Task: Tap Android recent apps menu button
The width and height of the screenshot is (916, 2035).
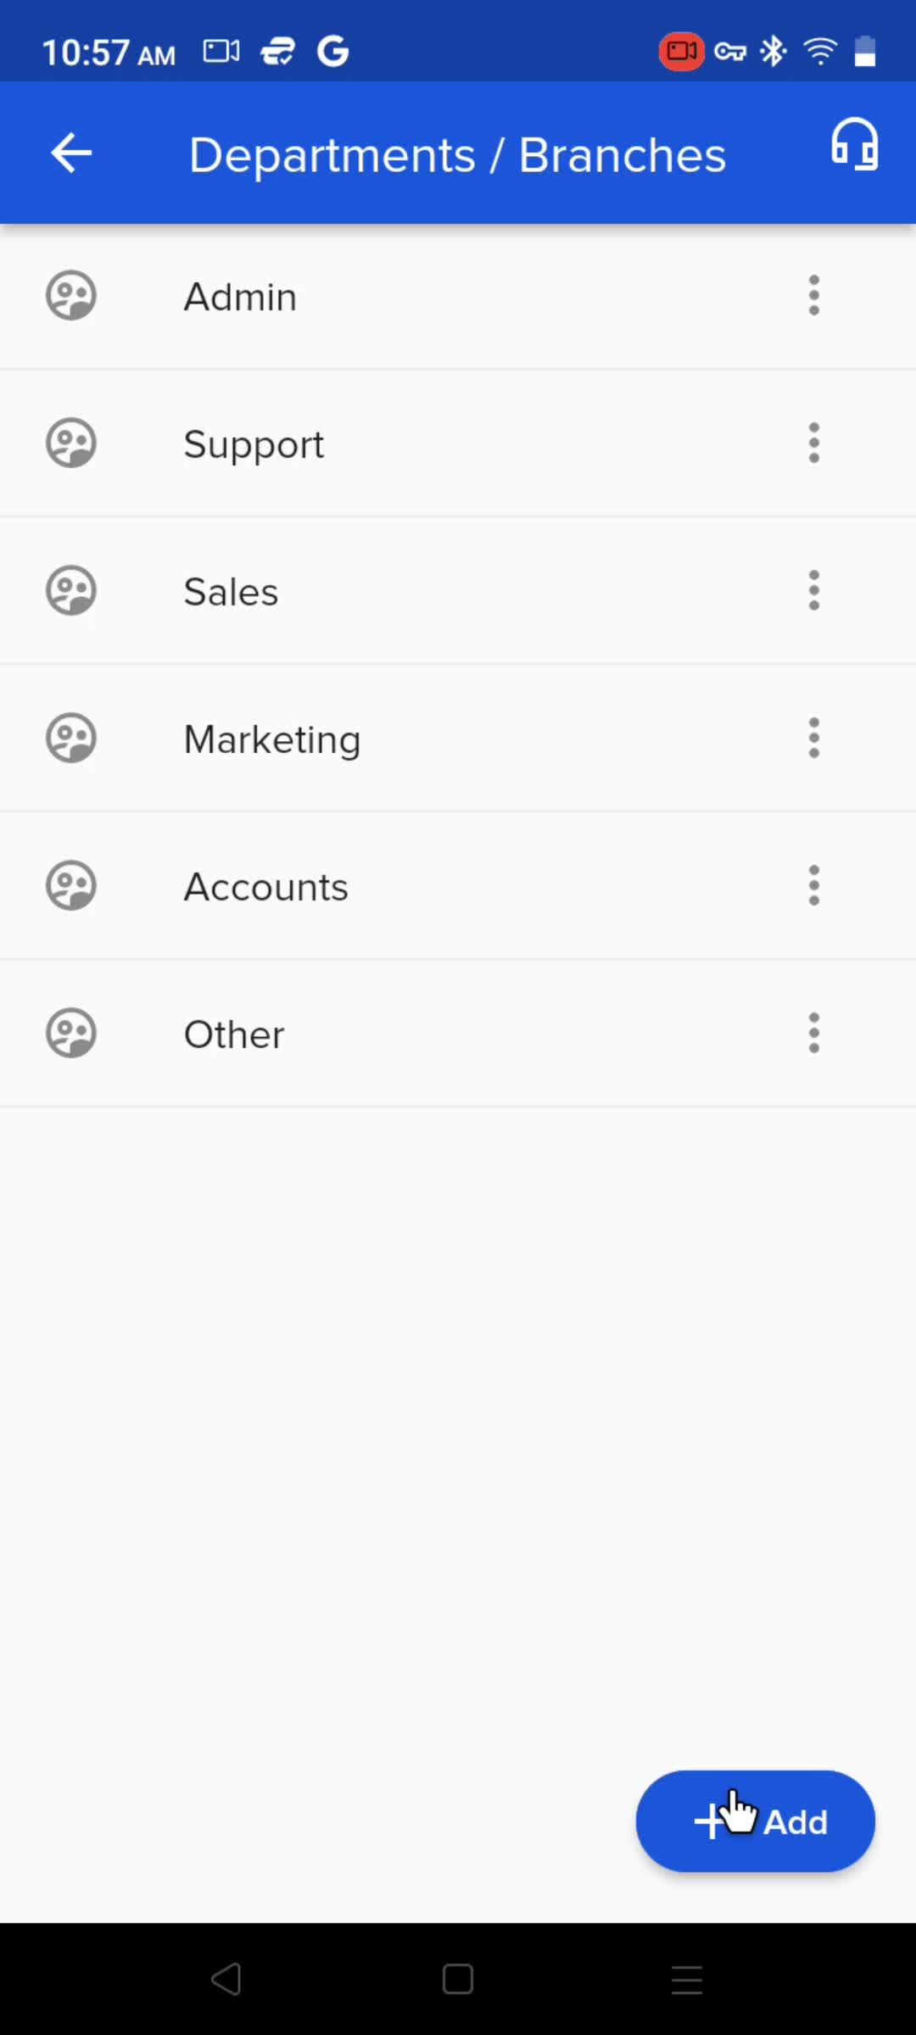Action: 687,1980
